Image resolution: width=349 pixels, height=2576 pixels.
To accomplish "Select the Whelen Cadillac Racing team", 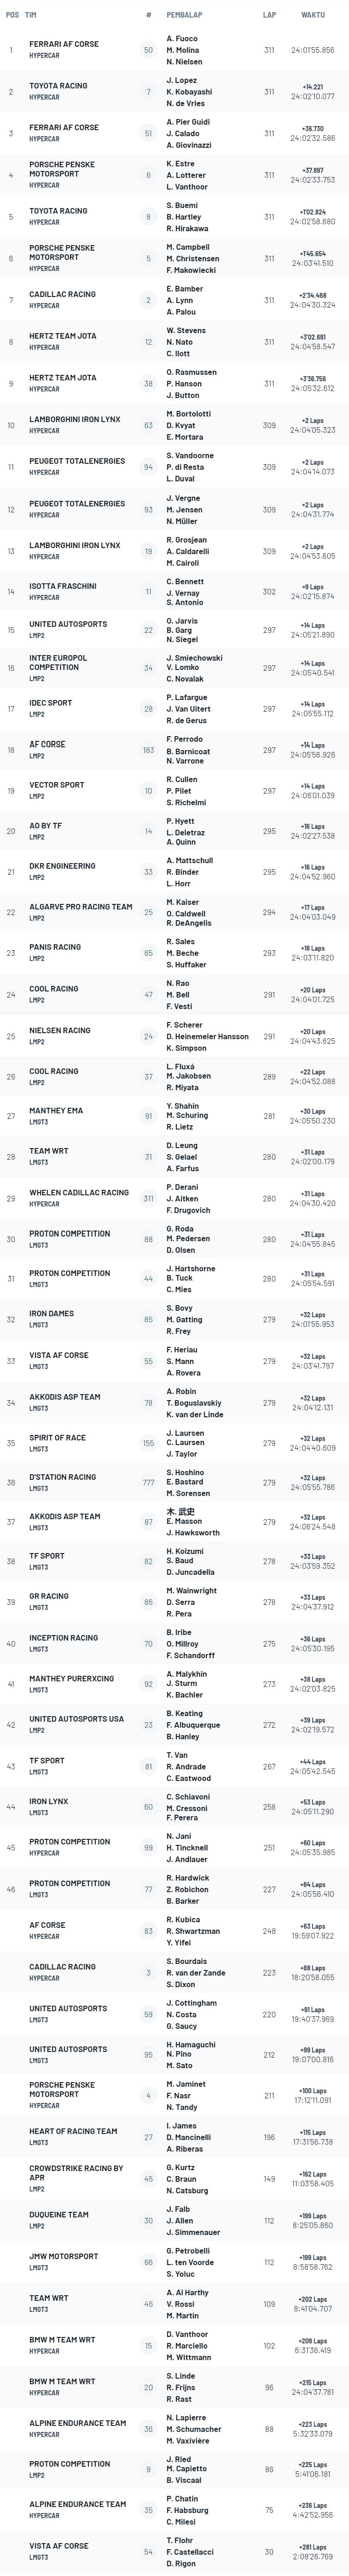I will coord(79,1193).
